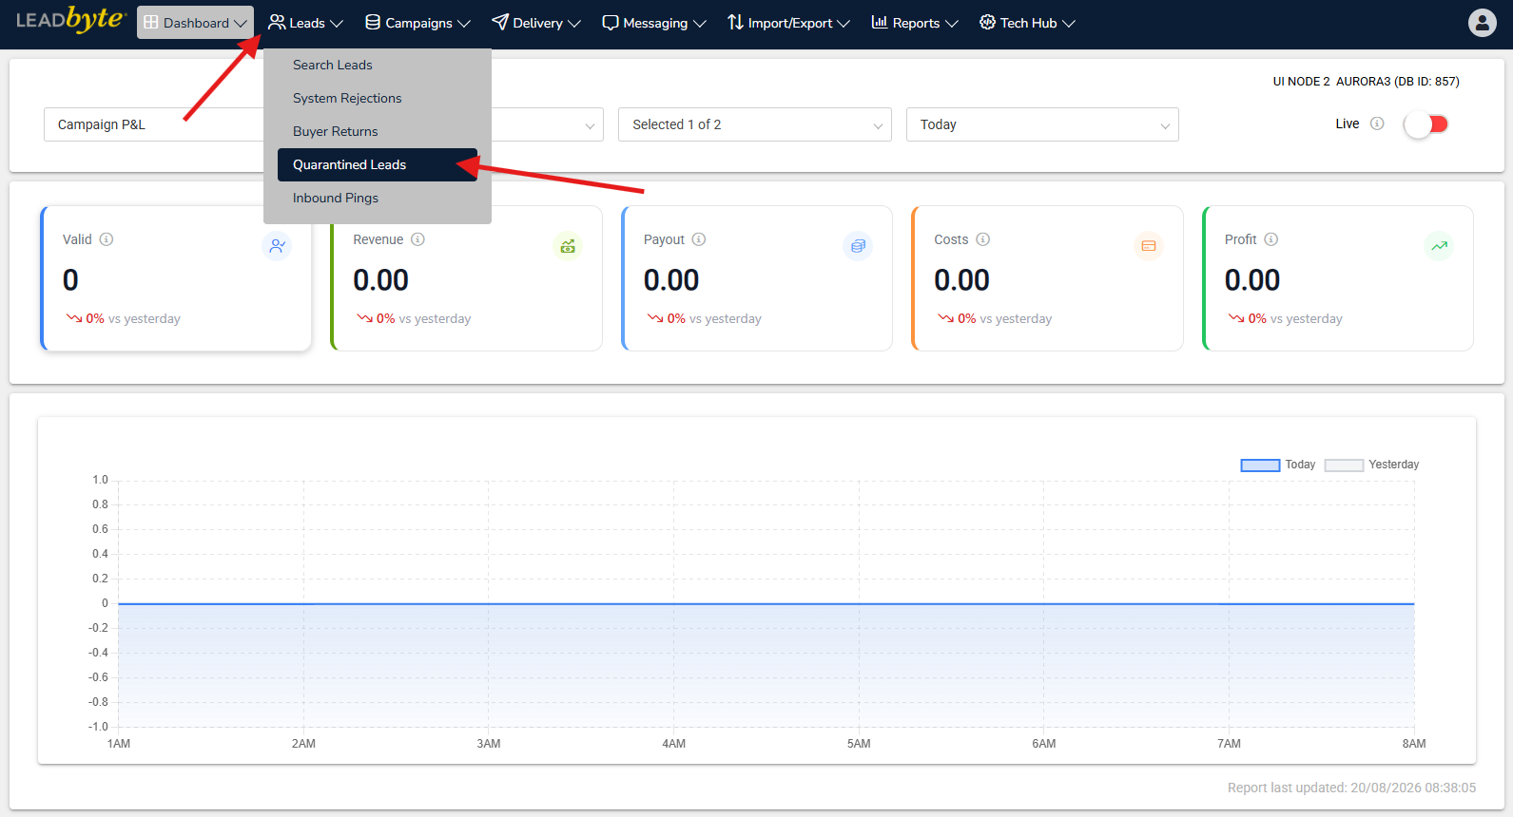Click the info icon next to Payout
Image resolution: width=1513 pixels, height=817 pixels.
[699, 239]
